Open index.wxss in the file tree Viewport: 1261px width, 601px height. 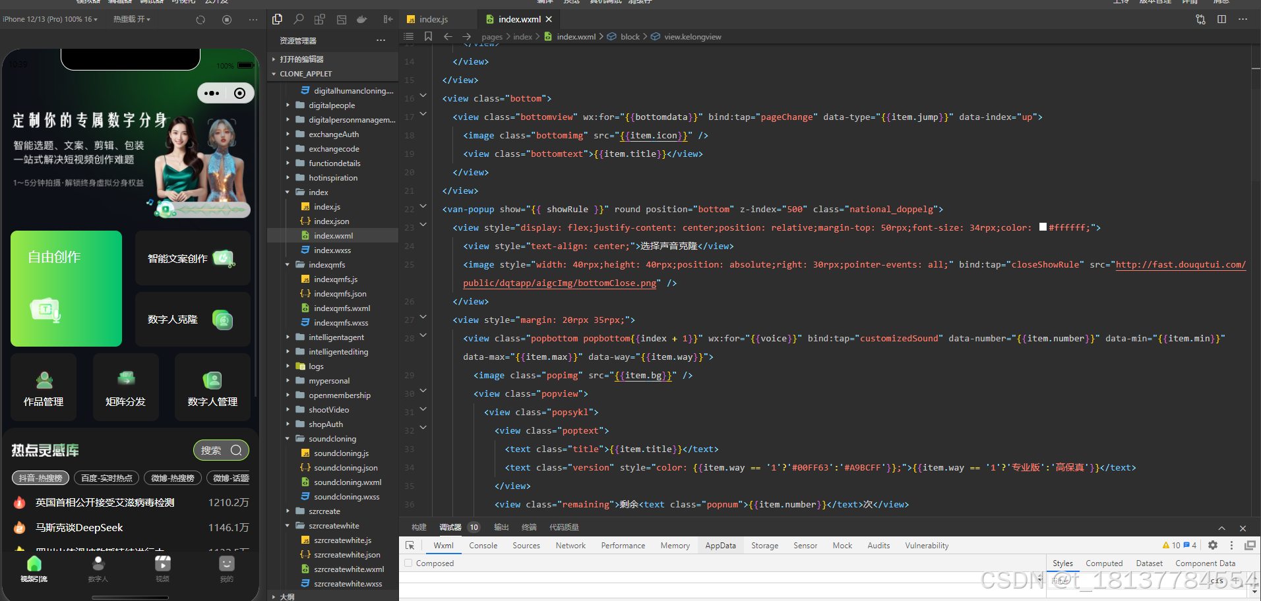(332, 250)
